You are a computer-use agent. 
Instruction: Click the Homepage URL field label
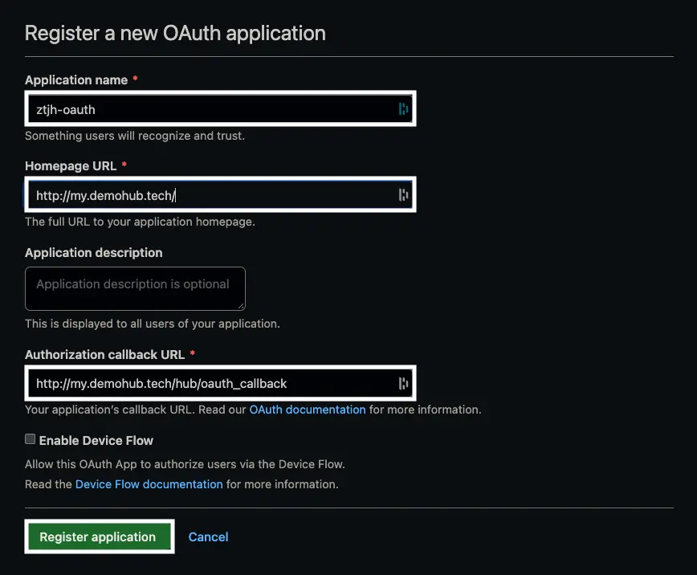(x=71, y=166)
